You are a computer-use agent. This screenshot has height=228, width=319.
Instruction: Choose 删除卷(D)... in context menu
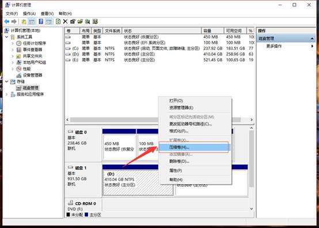point(195,161)
